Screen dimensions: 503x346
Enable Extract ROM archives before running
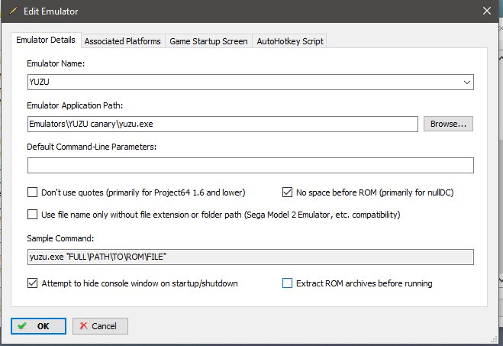(287, 283)
